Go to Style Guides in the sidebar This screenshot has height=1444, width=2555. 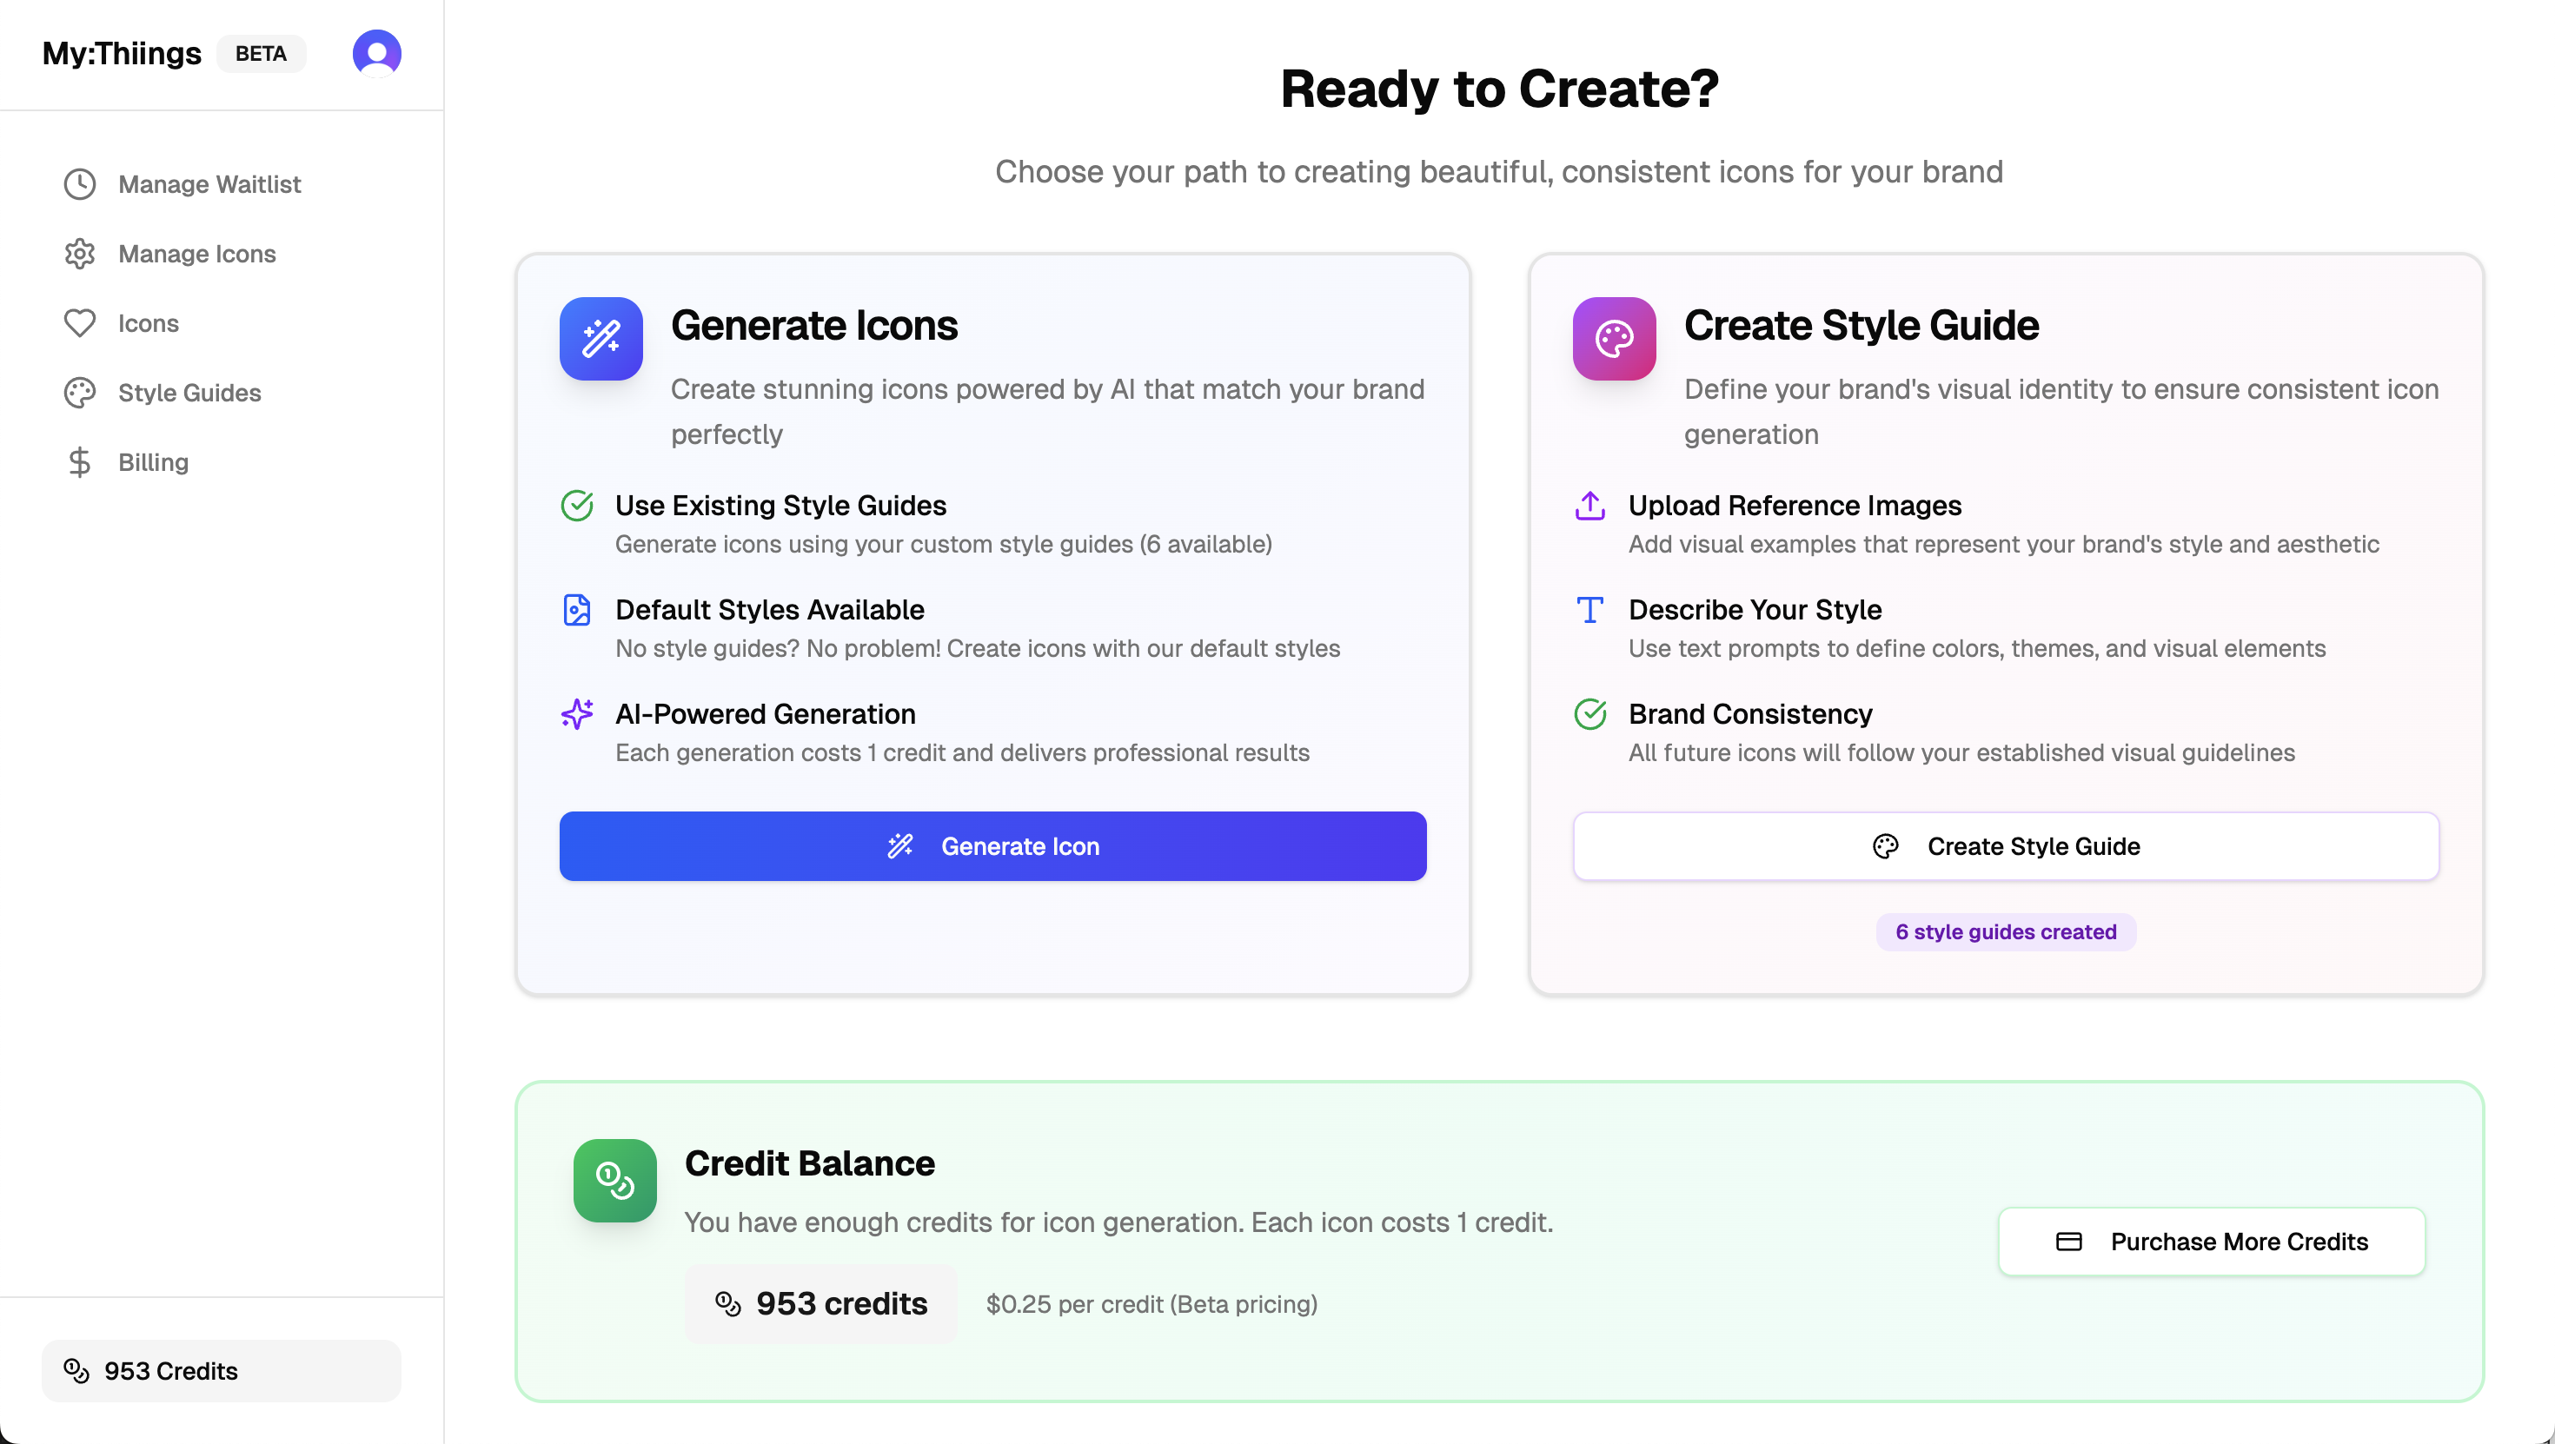(189, 393)
